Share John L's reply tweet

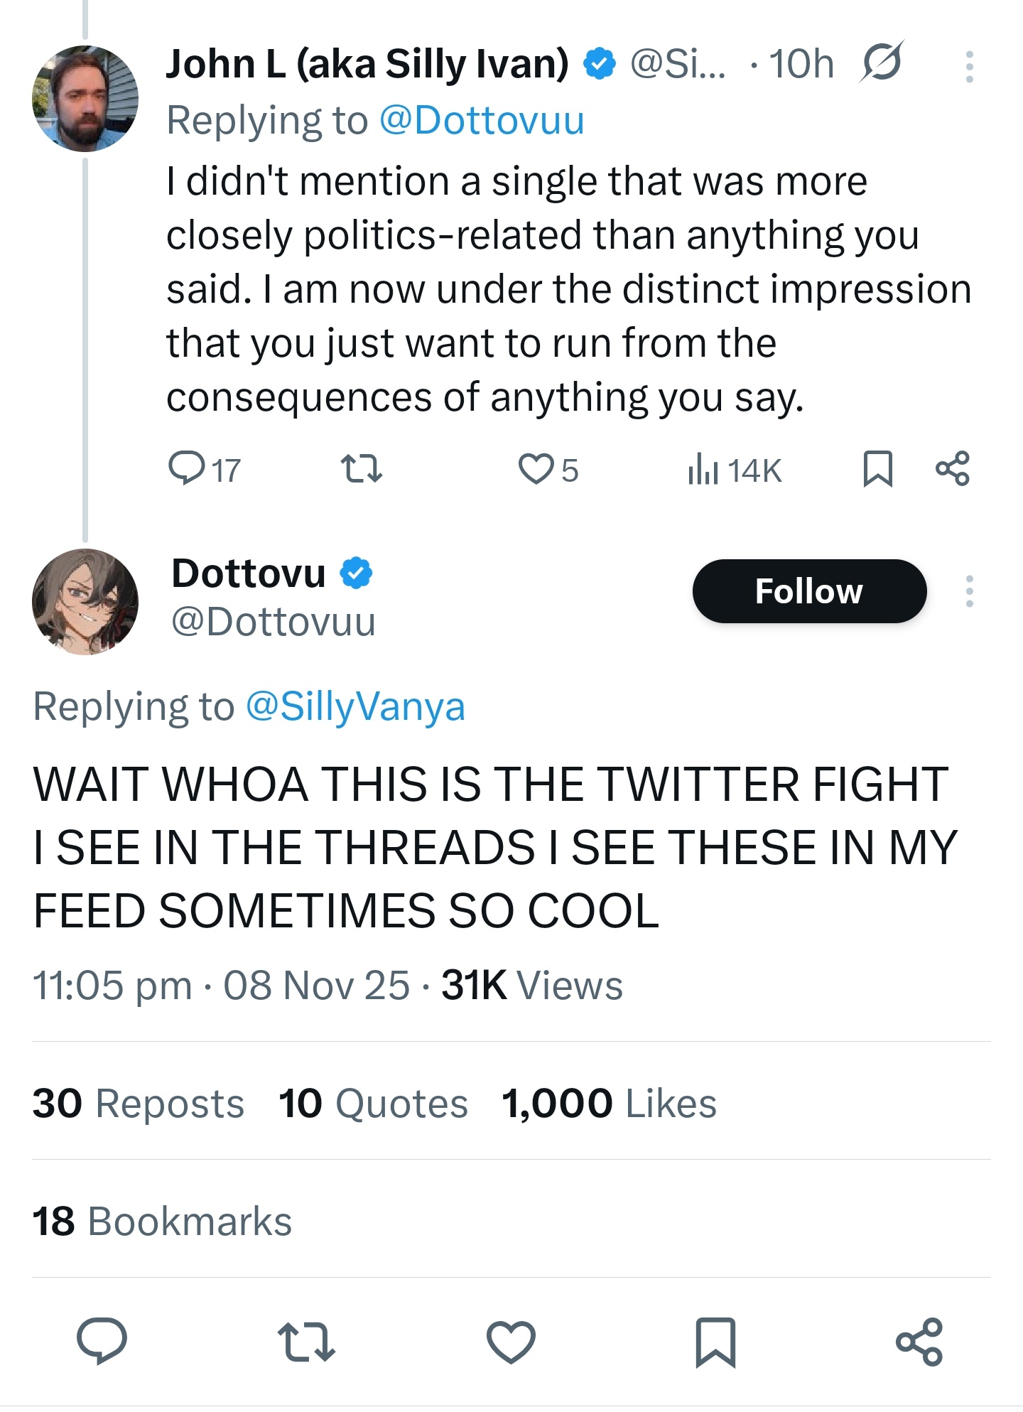pyautogui.click(x=952, y=469)
